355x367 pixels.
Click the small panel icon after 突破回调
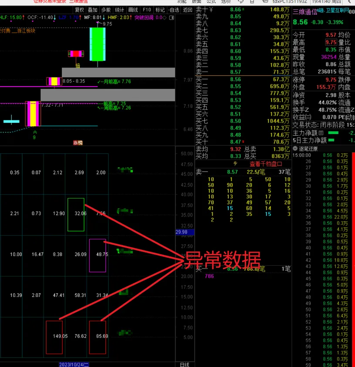click(171, 17)
